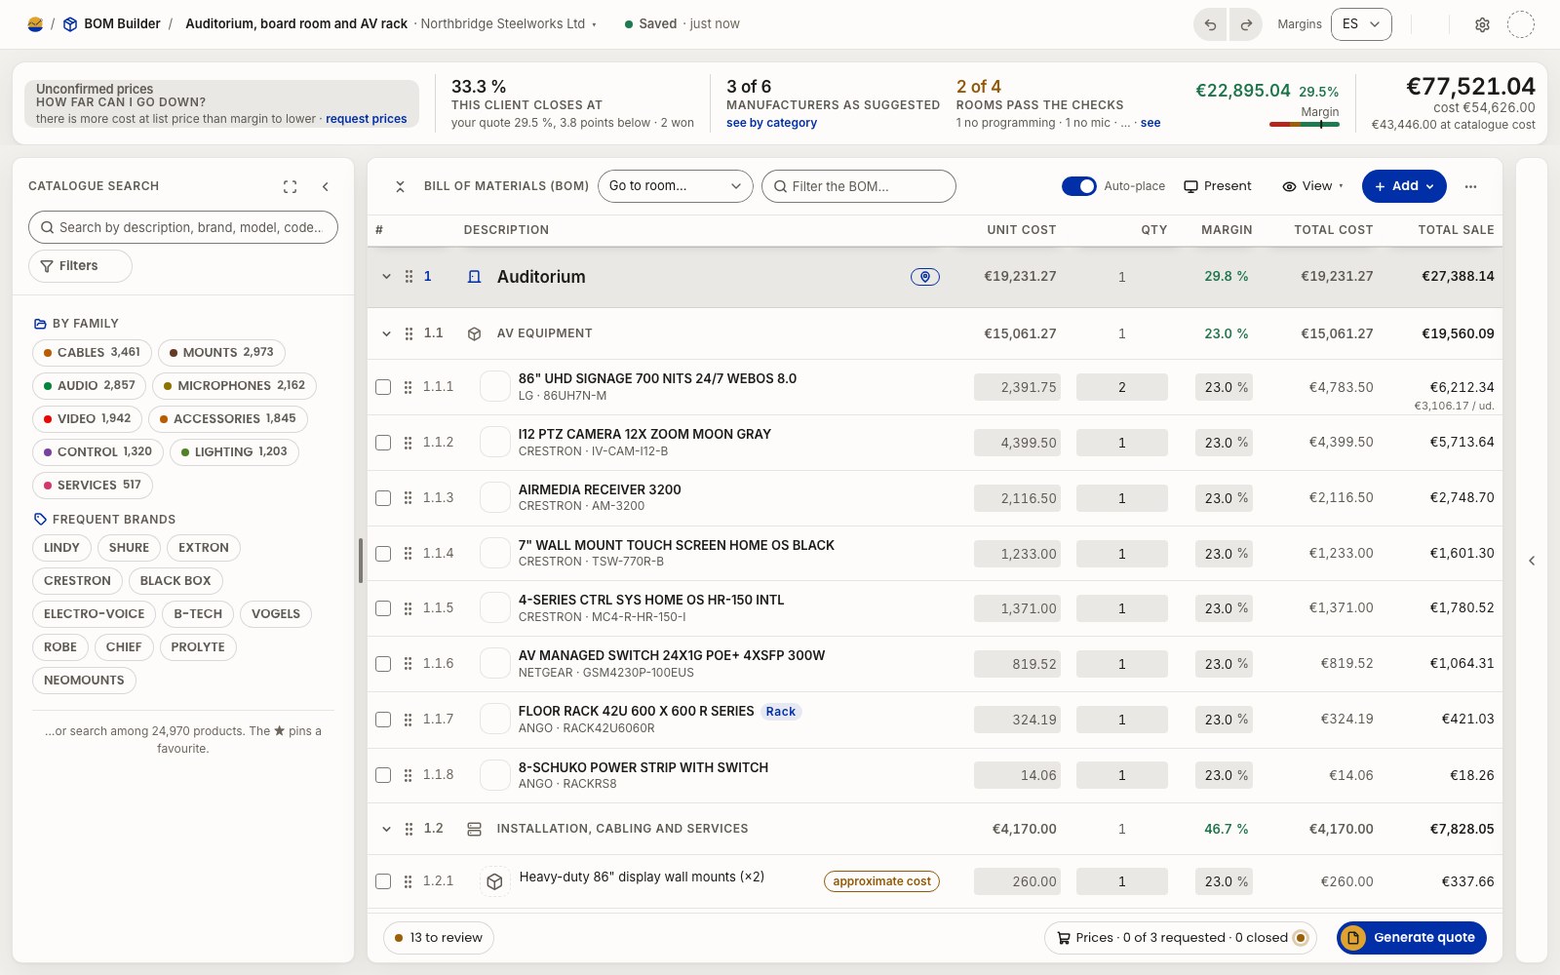The height and width of the screenshot is (975, 1560).
Task: Collapse section 1.2 Installation and services
Action: (386, 829)
